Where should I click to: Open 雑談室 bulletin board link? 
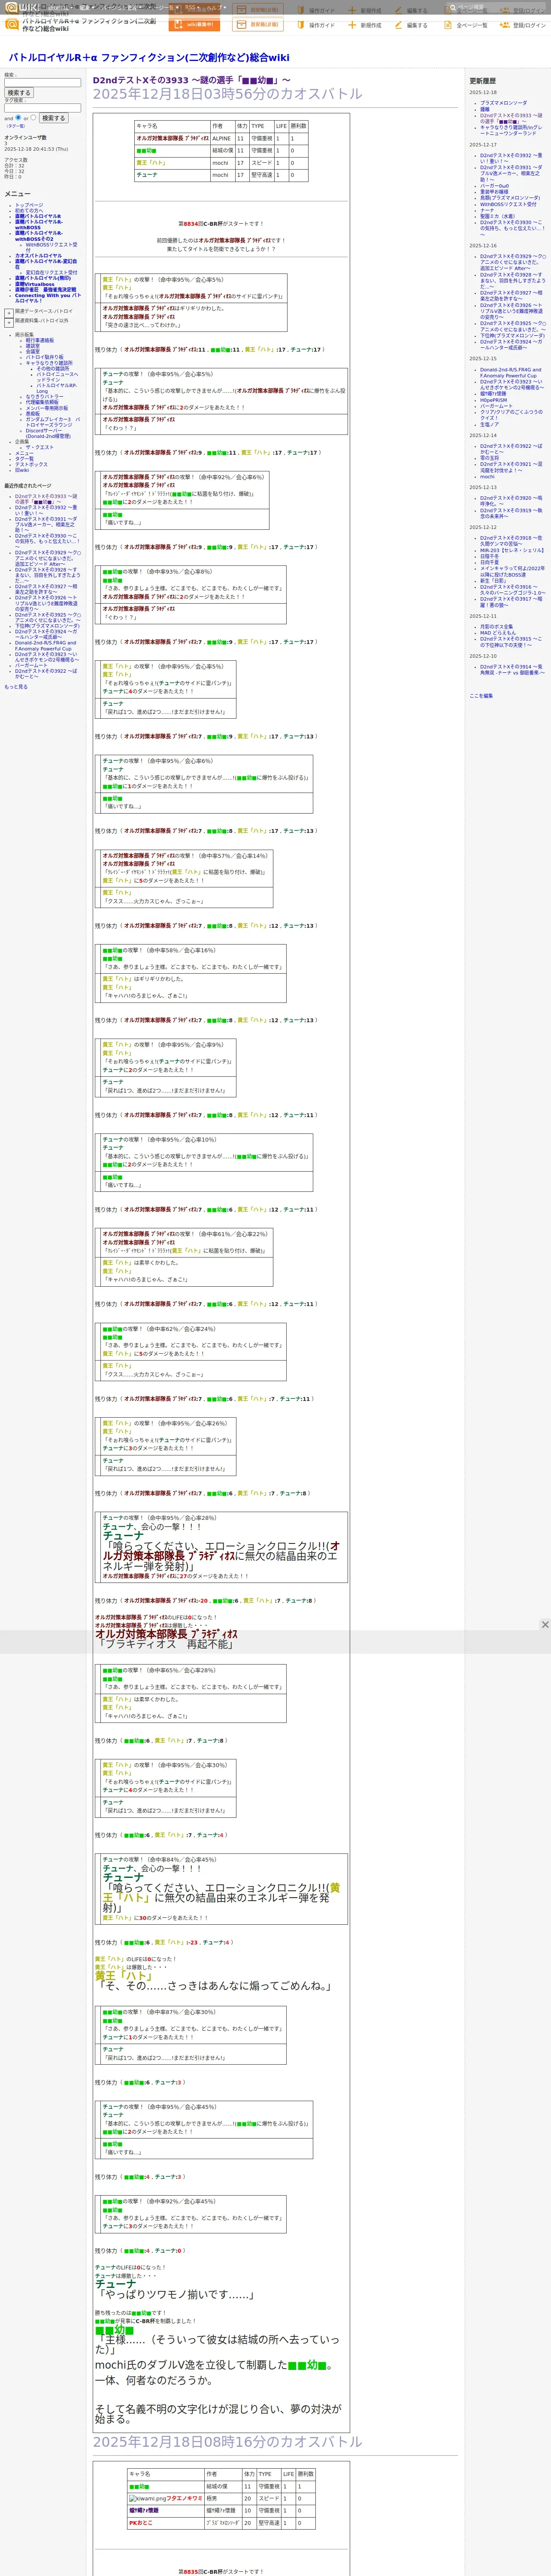click(33, 346)
